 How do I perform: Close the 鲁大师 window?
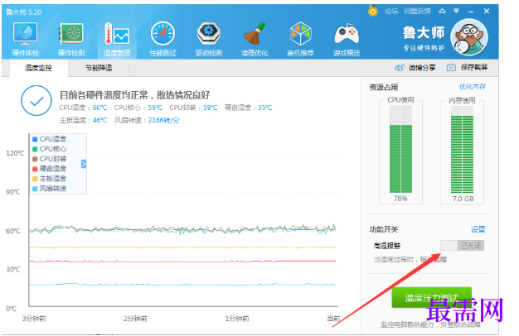(487, 11)
